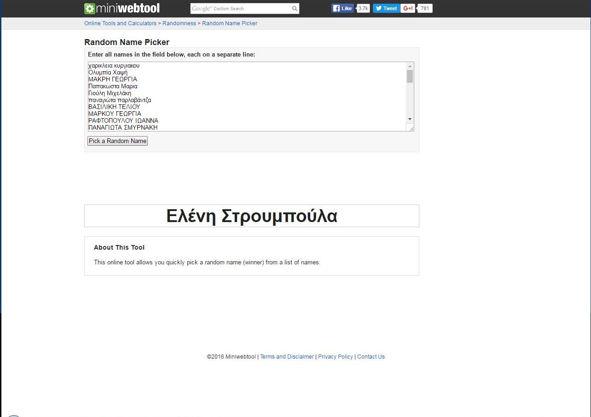The width and height of the screenshot is (591, 417).
Task: Click the textarea resize grip corner
Action: click(411, 128)
